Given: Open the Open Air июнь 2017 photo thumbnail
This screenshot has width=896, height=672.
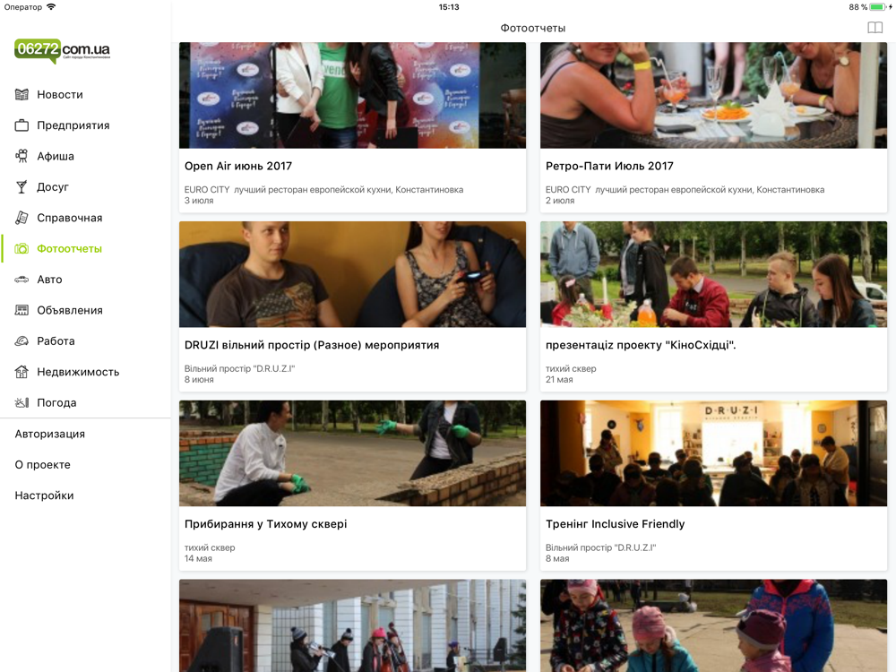Looking at the screenshot, I should point(352,96).
